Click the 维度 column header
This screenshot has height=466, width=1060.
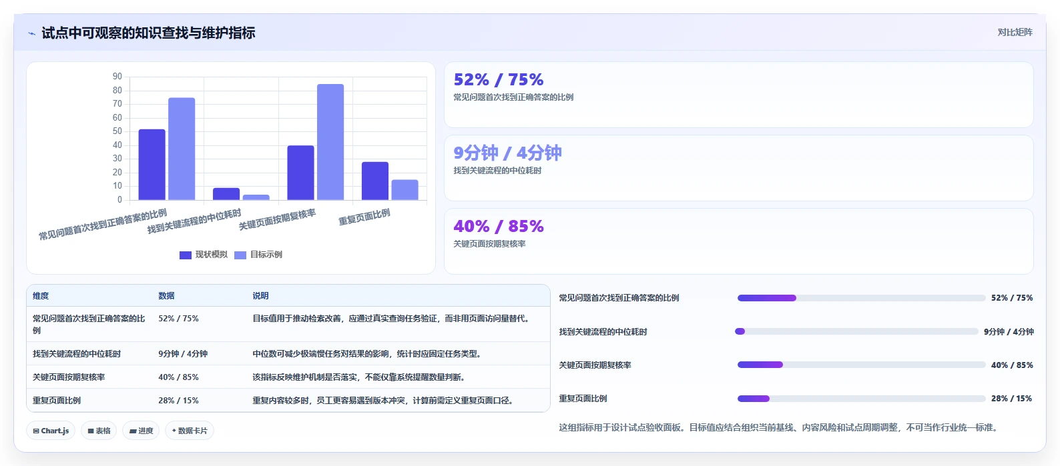[41, 296]
